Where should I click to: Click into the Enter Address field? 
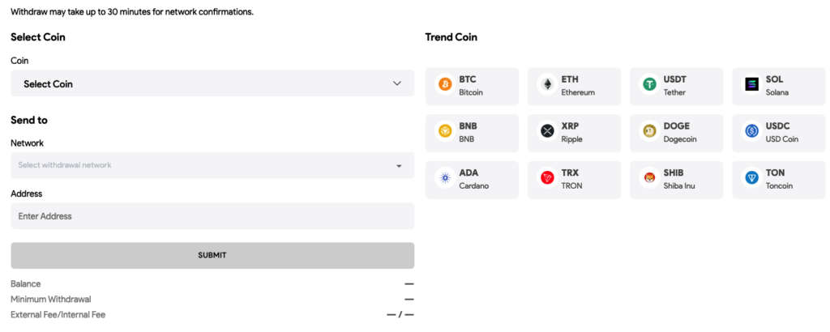pos(212,216)
